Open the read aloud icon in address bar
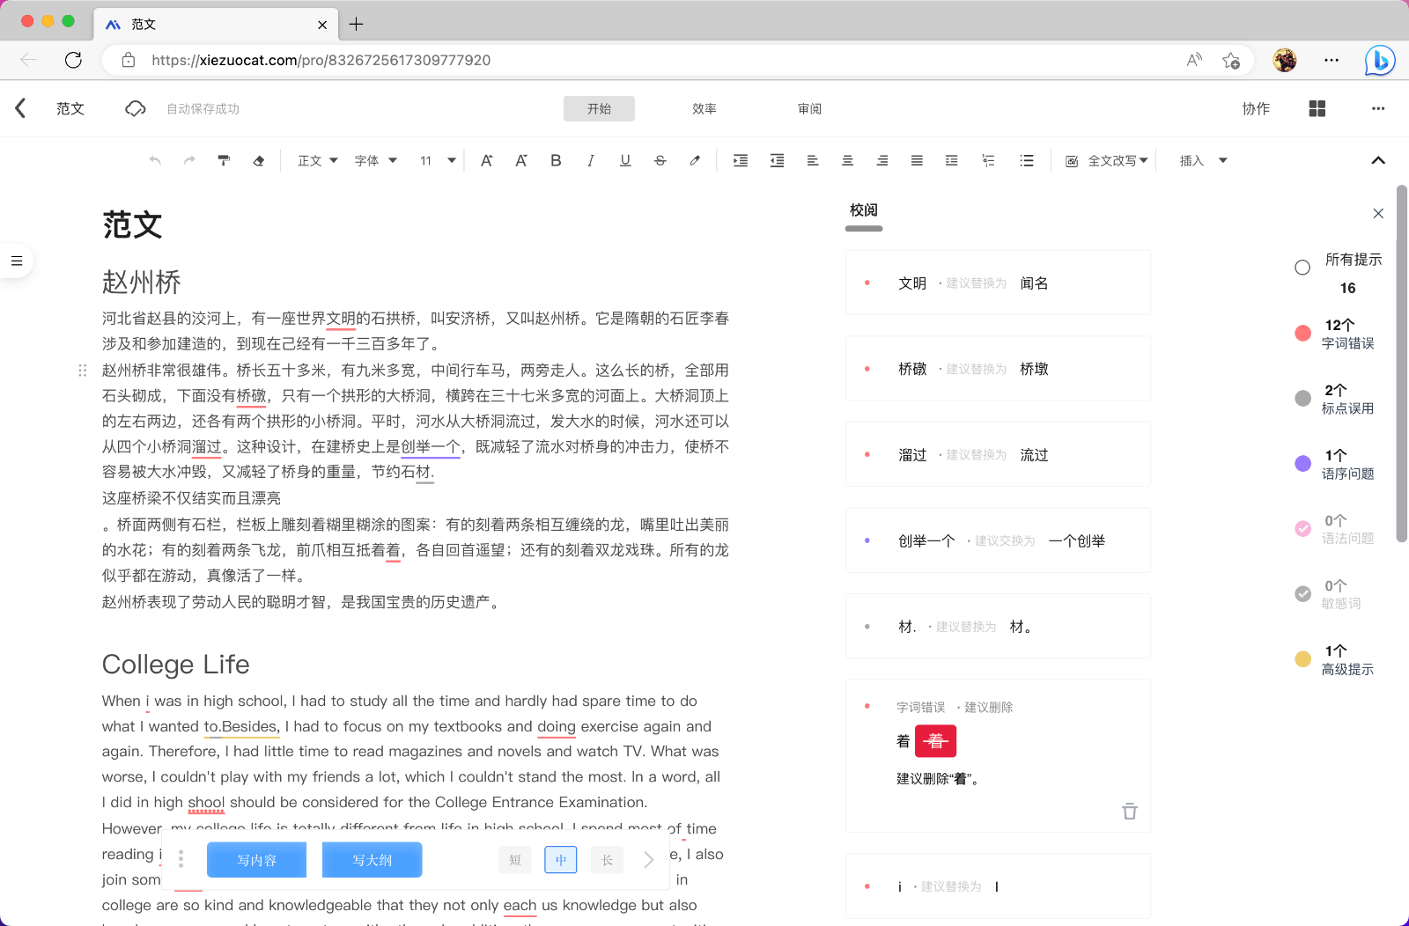The image size is (1409, 926). 1194,60
